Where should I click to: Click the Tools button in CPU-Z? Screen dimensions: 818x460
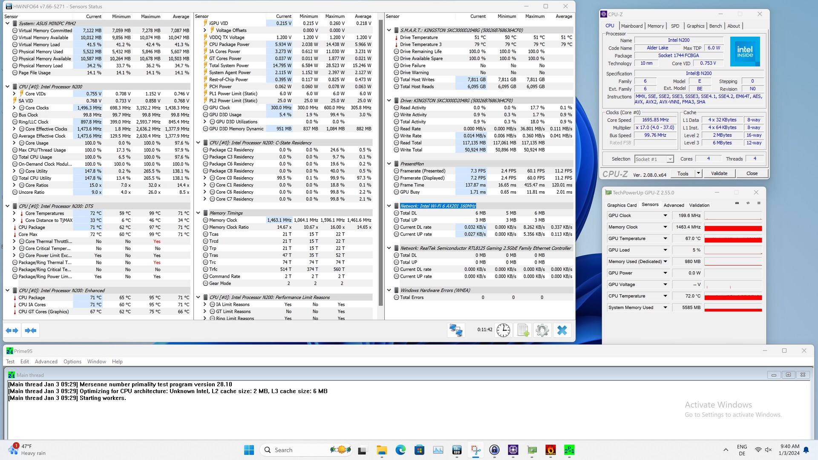[683, 173]
